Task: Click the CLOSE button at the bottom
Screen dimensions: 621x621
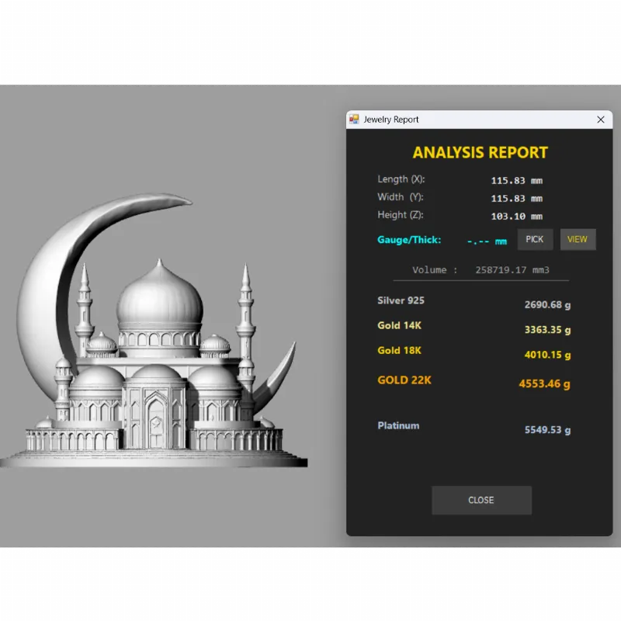Action: click(x=481, y=500)
